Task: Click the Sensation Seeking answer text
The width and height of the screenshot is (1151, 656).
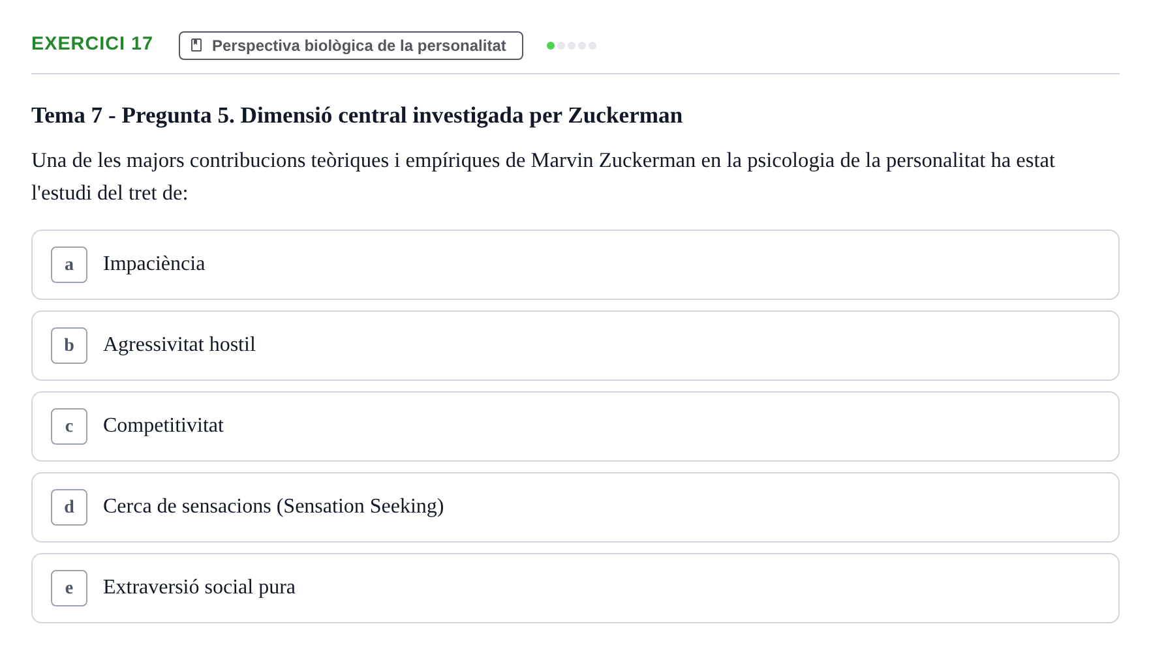Action: pyautogui.click(x=273, y=506)
